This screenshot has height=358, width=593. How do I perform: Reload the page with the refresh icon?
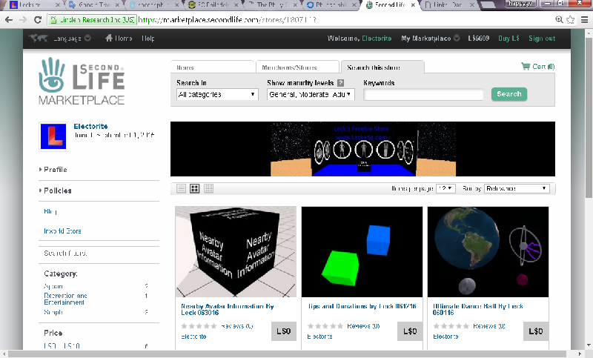(38, 20)
